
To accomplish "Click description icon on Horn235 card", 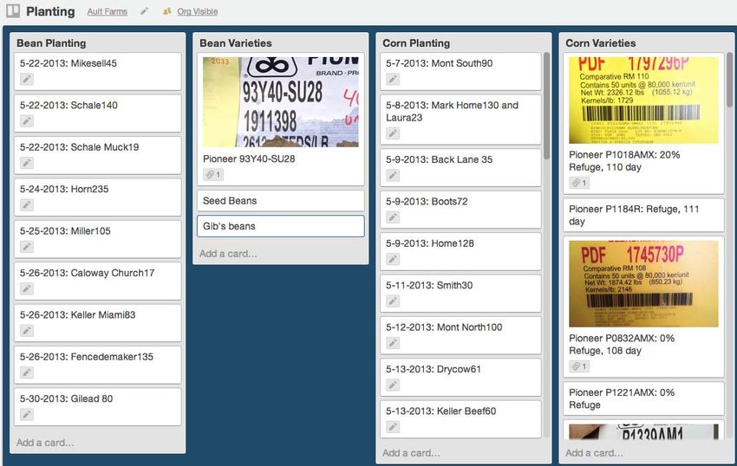I will point(27,204).
